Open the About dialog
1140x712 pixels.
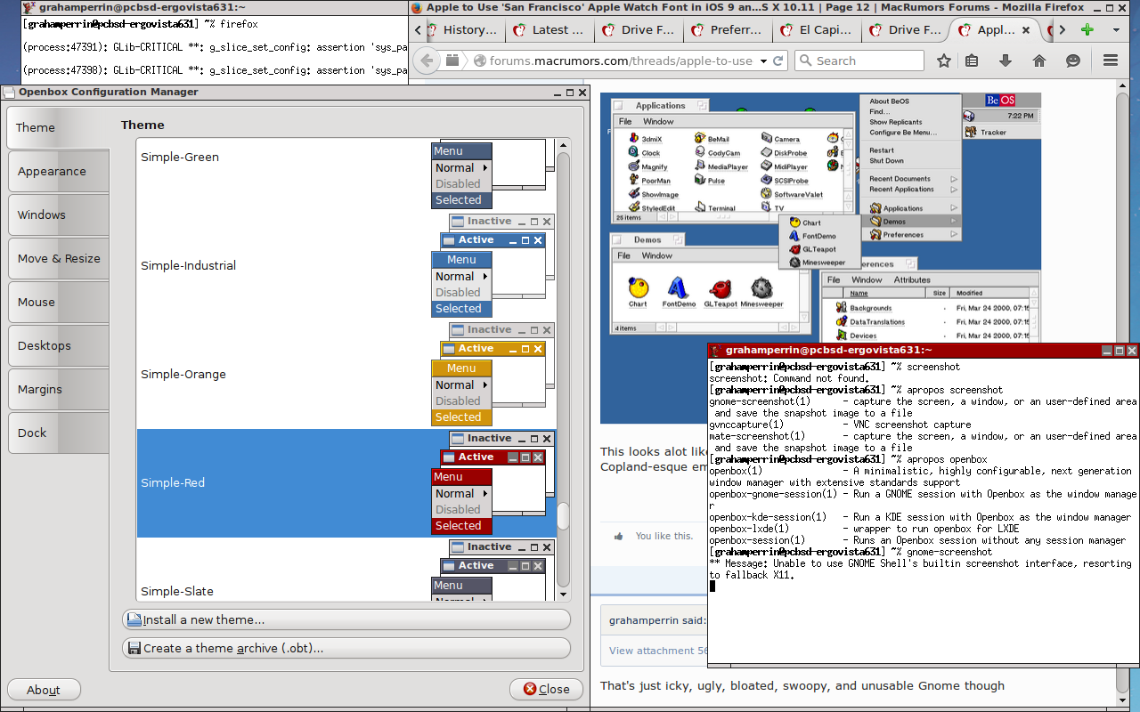pos(44,689)
